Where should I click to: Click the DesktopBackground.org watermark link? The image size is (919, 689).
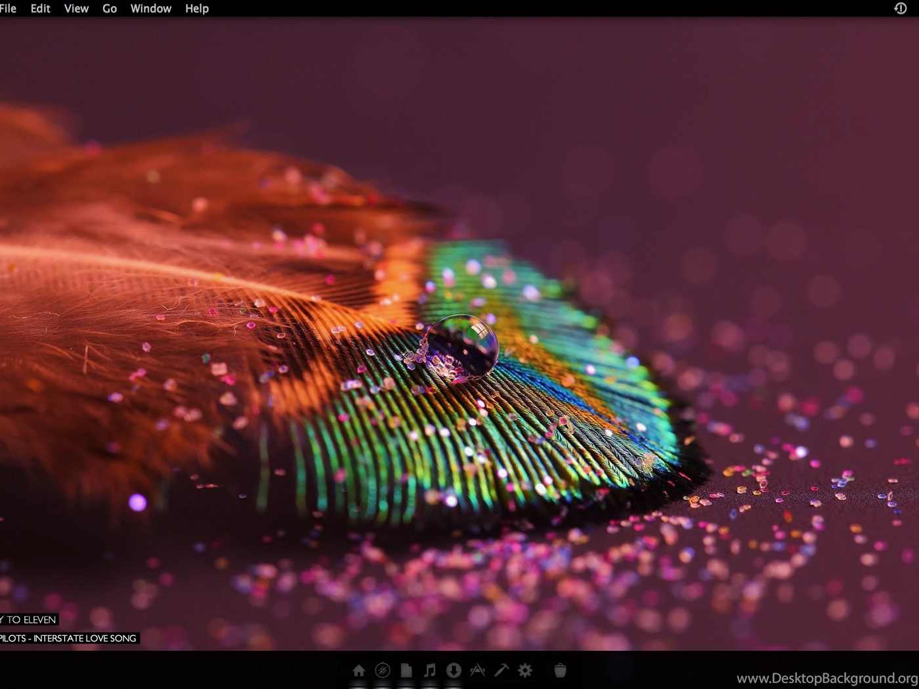coord(827,678)
